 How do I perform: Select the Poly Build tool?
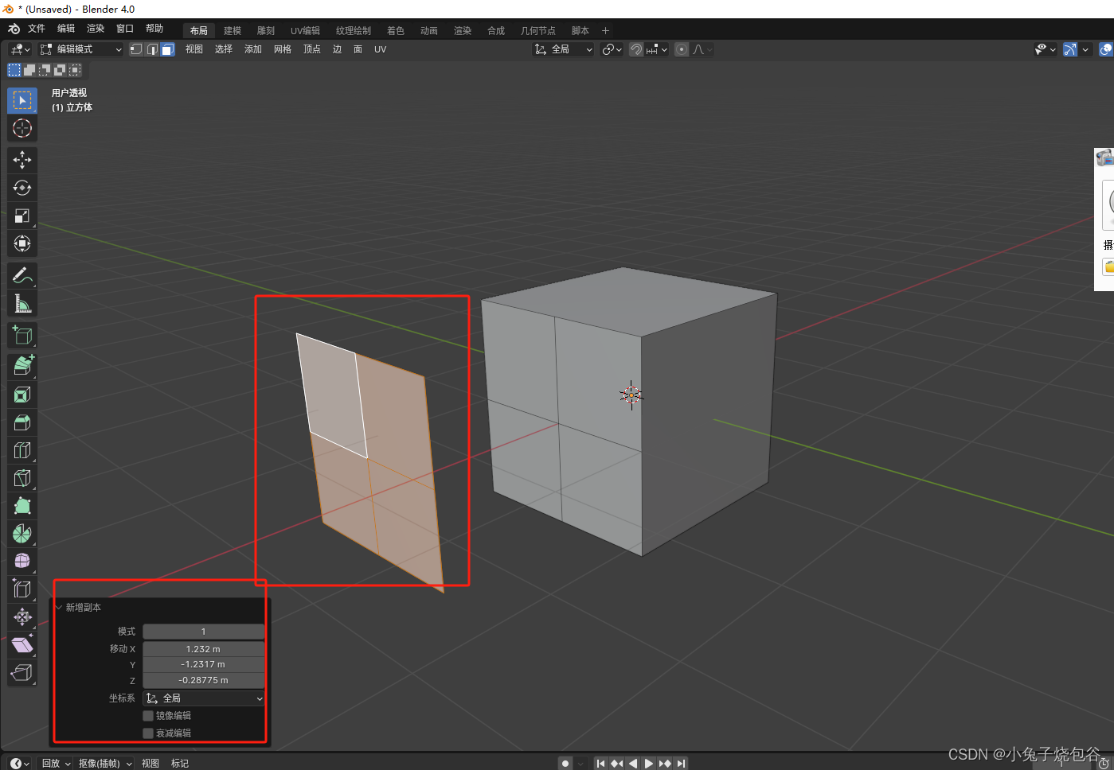coord(22,506)
